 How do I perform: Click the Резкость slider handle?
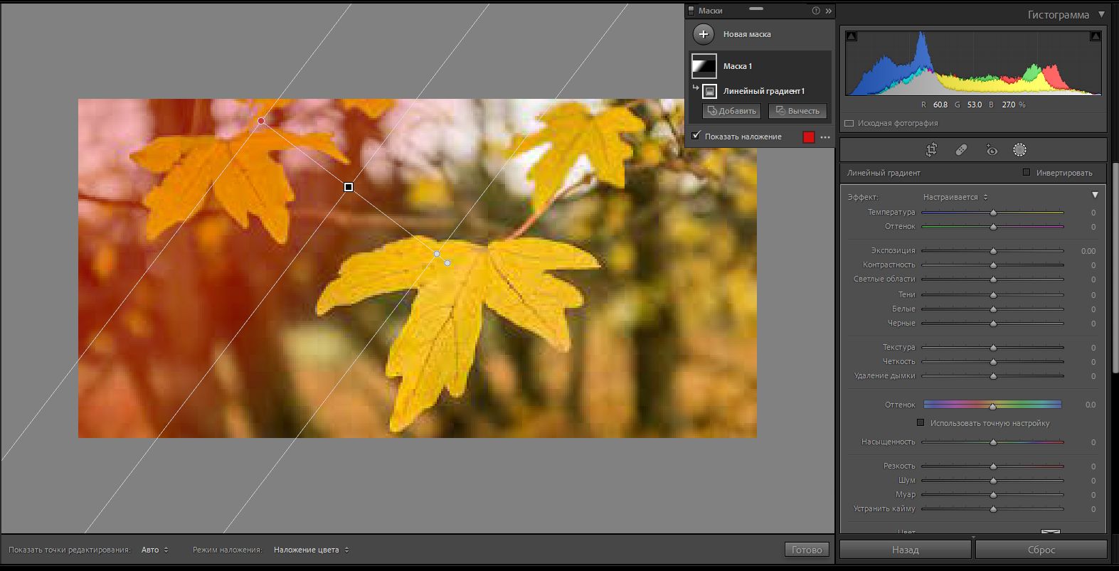(993, 466)
